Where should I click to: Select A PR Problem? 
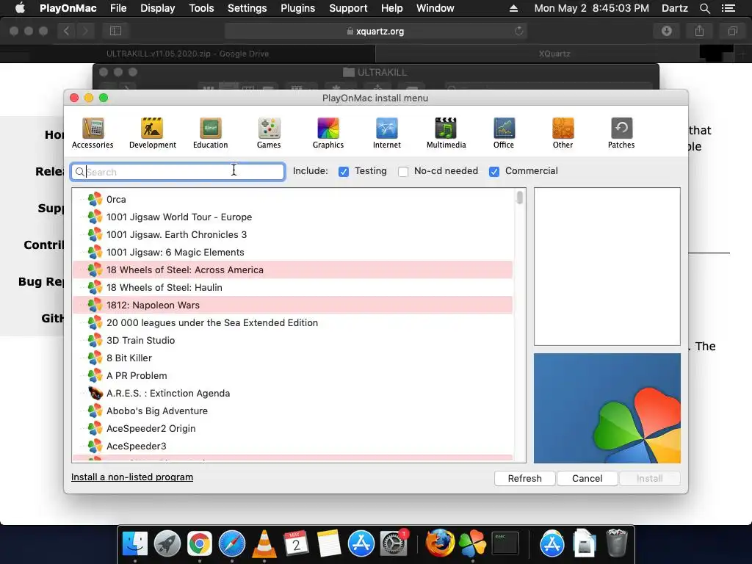(292, 375)
